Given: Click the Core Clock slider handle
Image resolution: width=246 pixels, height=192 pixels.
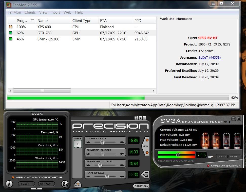Looking at the screenshot, I should [102, 142].
